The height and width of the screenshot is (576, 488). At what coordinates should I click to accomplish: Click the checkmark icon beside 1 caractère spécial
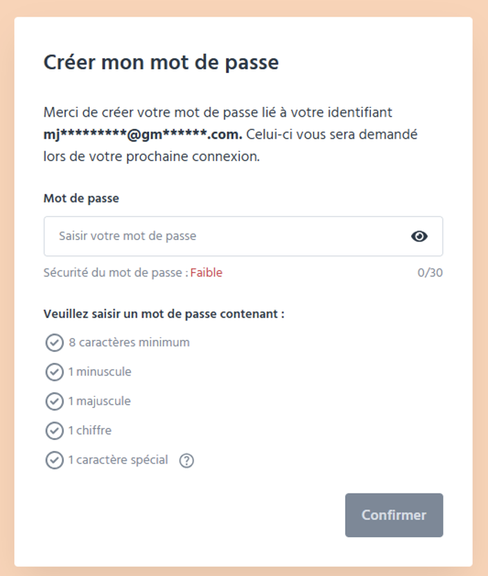(x=54, y=460)
